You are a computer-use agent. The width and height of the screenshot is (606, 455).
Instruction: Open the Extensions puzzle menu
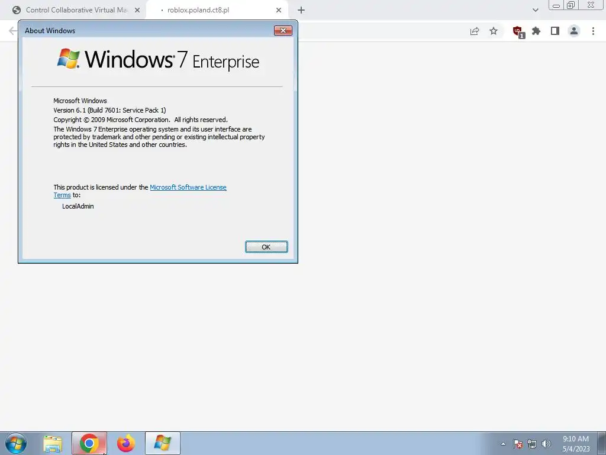click(536, 31)
